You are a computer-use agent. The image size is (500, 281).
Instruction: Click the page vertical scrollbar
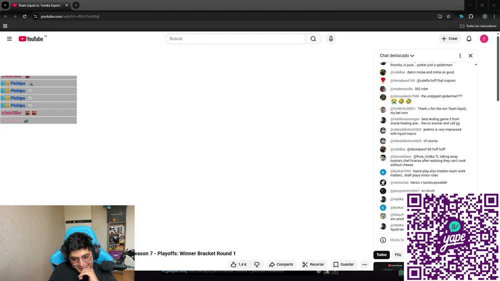click(498, 68)
